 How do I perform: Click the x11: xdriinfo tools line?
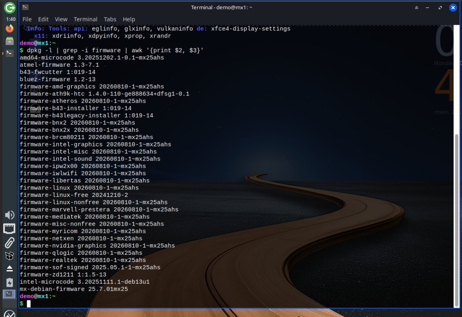coord(103,36)
